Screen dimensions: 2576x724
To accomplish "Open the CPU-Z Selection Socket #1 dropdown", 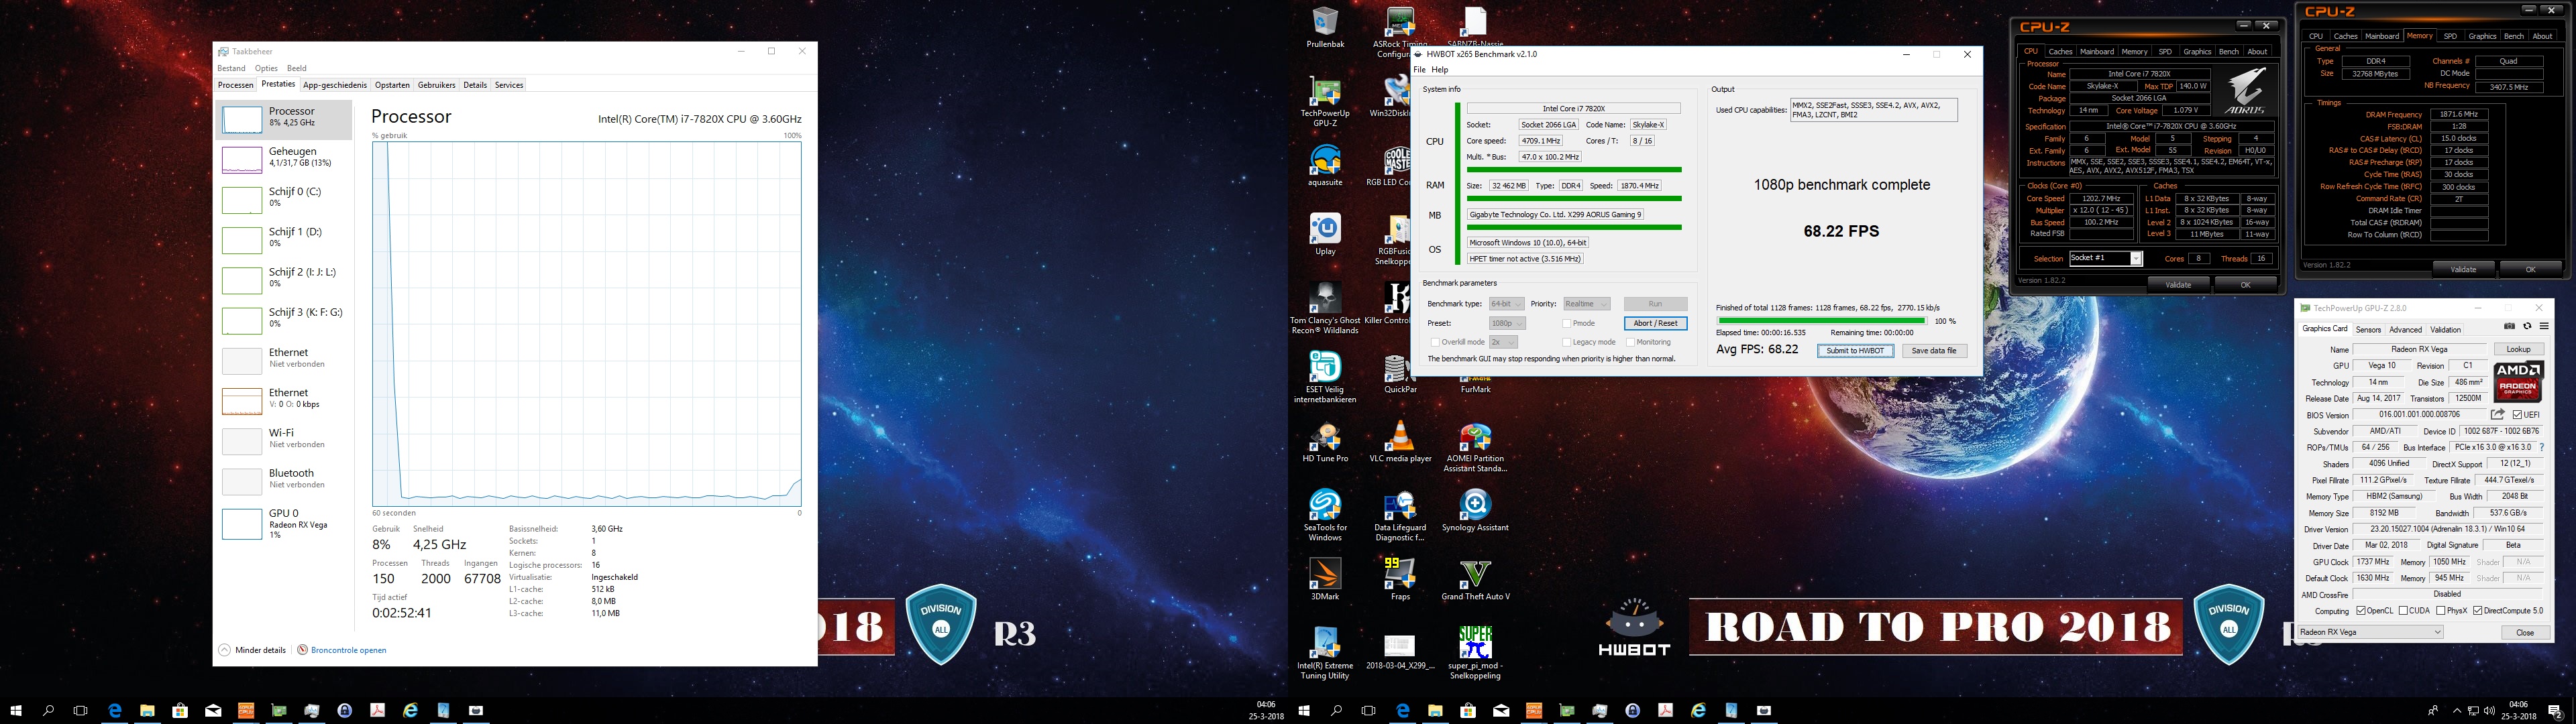I will [x=2105, y=258].
